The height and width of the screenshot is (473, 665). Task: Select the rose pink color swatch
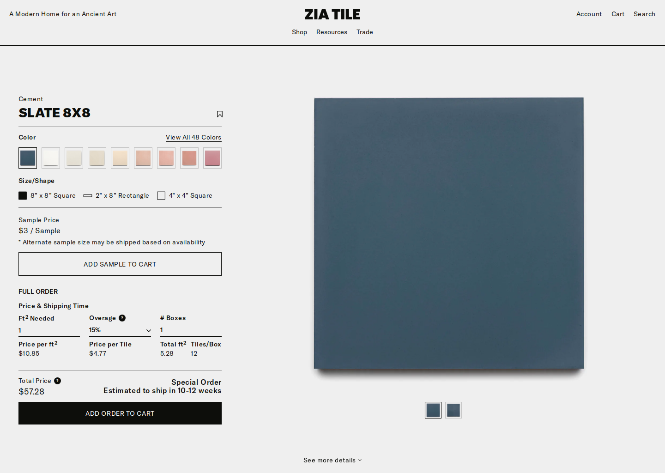coord(212,158)
